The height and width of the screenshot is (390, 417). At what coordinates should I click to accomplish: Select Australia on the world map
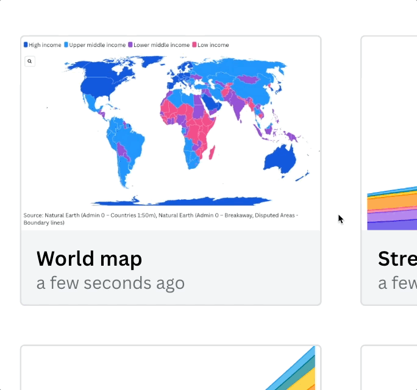(x=280, y=158)
